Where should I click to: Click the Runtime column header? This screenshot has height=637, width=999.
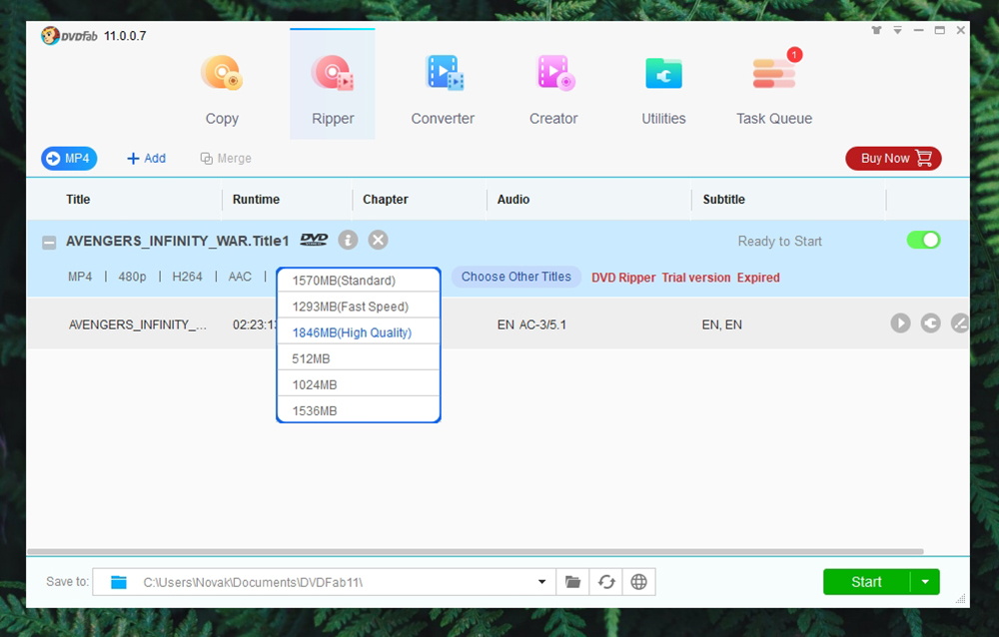[256, 200]
